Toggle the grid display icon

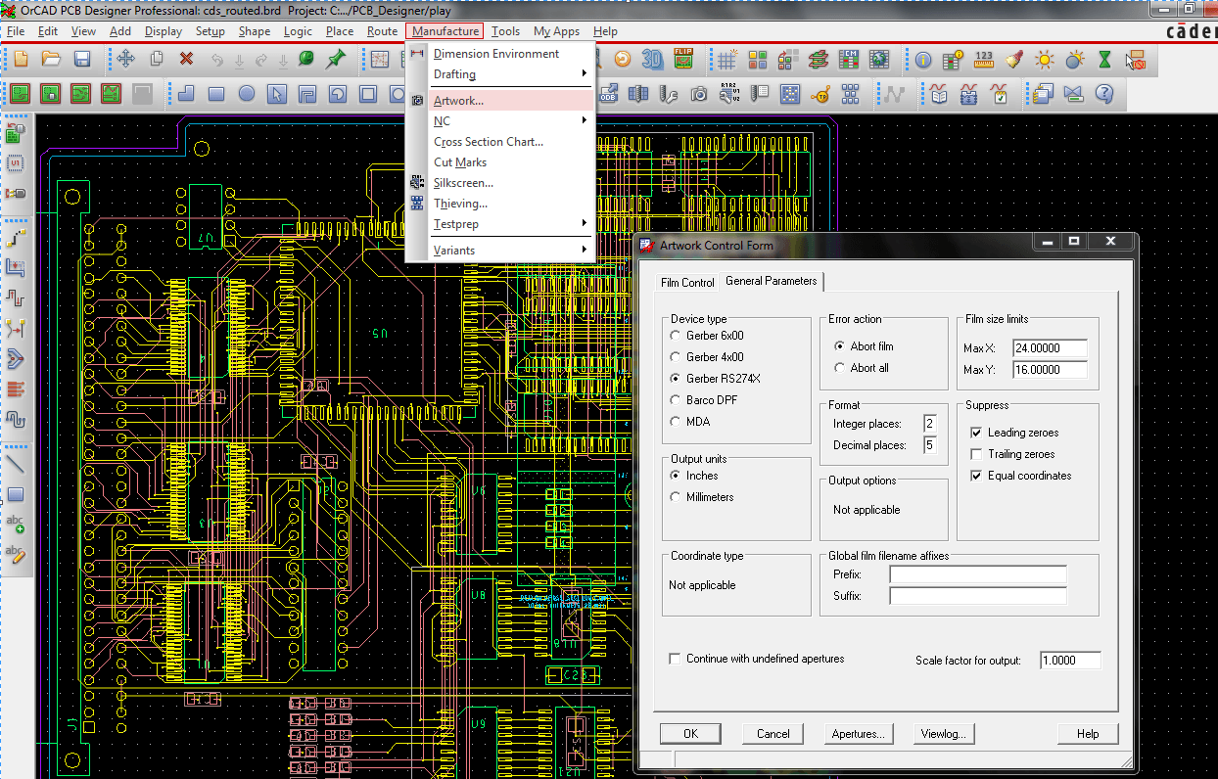pyautogui.click(x=726, y=60)
